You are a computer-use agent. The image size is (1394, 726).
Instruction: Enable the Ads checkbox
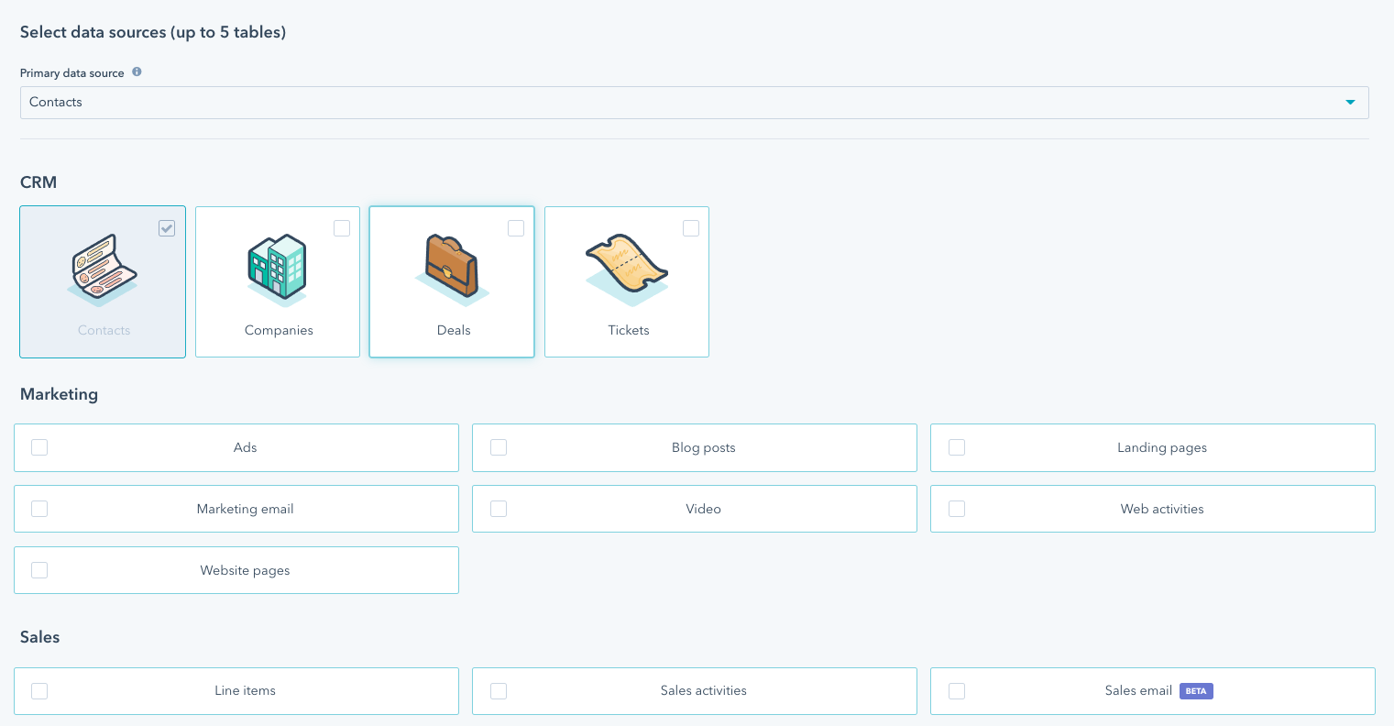(39, 447)
